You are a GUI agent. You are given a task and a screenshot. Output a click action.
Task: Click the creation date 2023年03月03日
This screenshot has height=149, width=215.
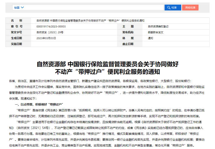point(46,38)
